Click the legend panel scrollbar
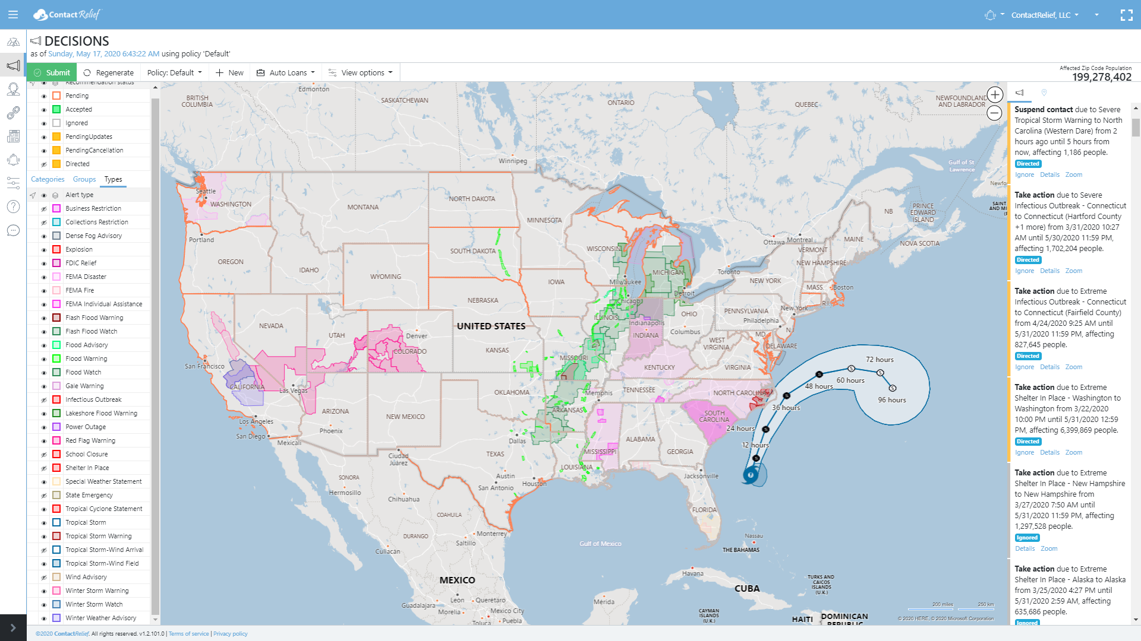 pos(156,356)
